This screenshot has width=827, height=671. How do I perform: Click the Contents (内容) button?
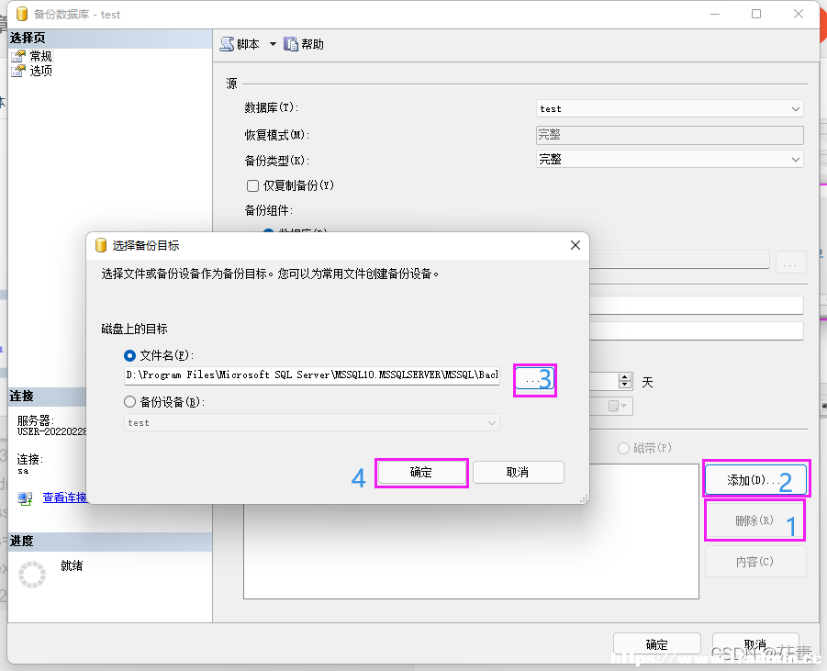[x=755, y=562]
